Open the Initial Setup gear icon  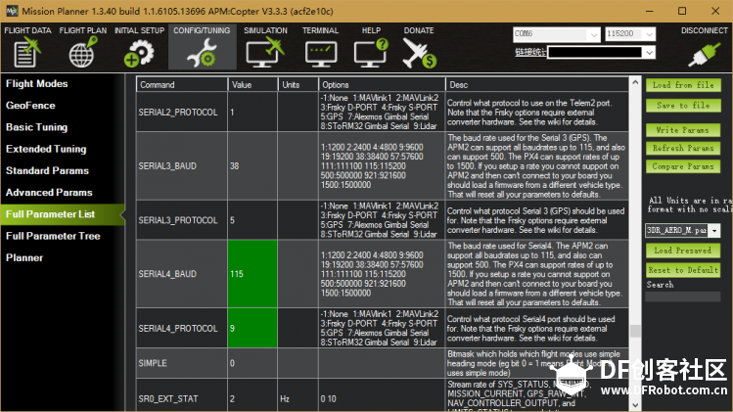point(139,53)
